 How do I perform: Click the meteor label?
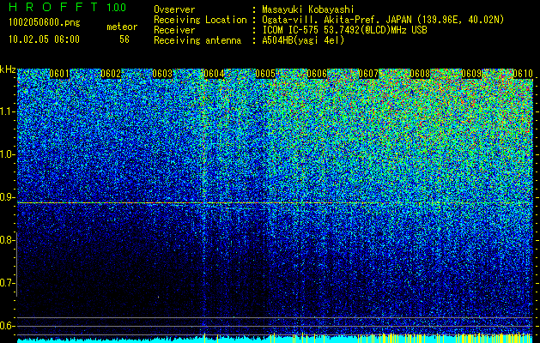point(122,27)
